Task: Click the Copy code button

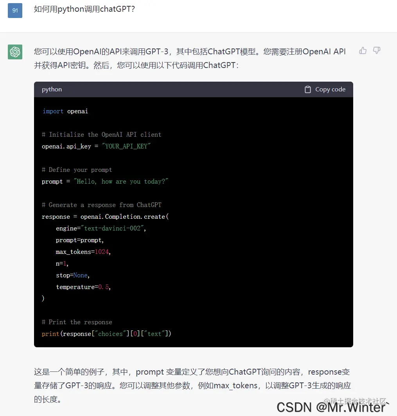Action: point(325,89)
